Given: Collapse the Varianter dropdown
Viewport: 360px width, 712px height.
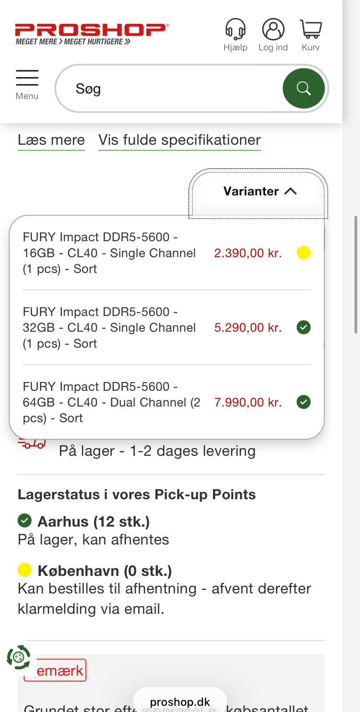Looking at the screenshot, I should [x=260, y=191].
